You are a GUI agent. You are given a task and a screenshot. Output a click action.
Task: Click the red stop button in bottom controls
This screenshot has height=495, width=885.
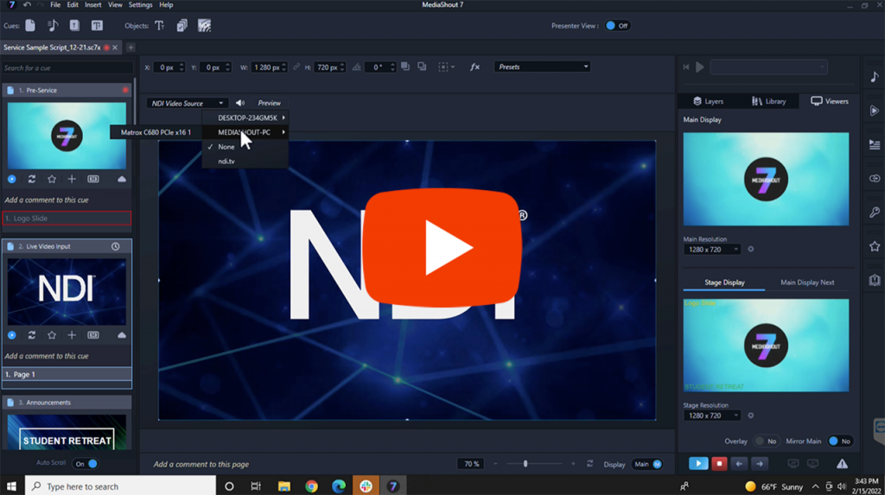(x=719, y=464)
